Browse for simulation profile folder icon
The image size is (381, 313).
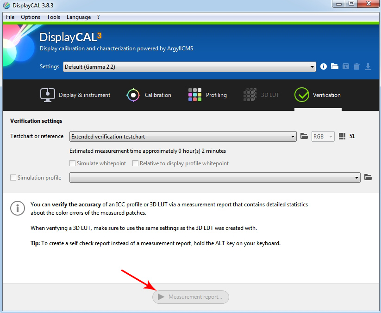368,177
